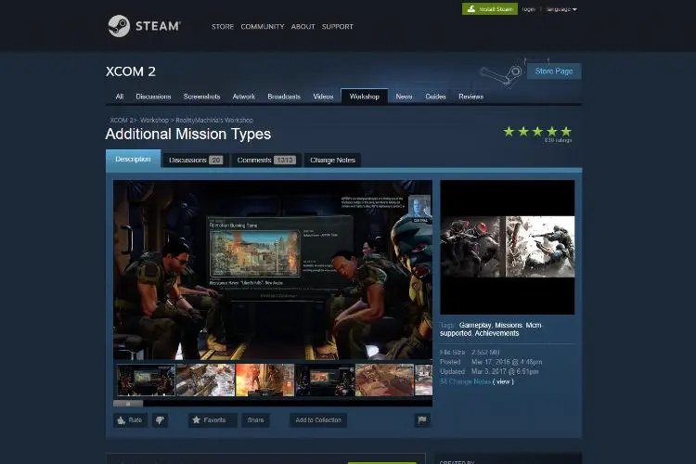Viewport: 696px width, 464px height.
Task: Click the mod preview image on the right
Action: click(508, 248)
